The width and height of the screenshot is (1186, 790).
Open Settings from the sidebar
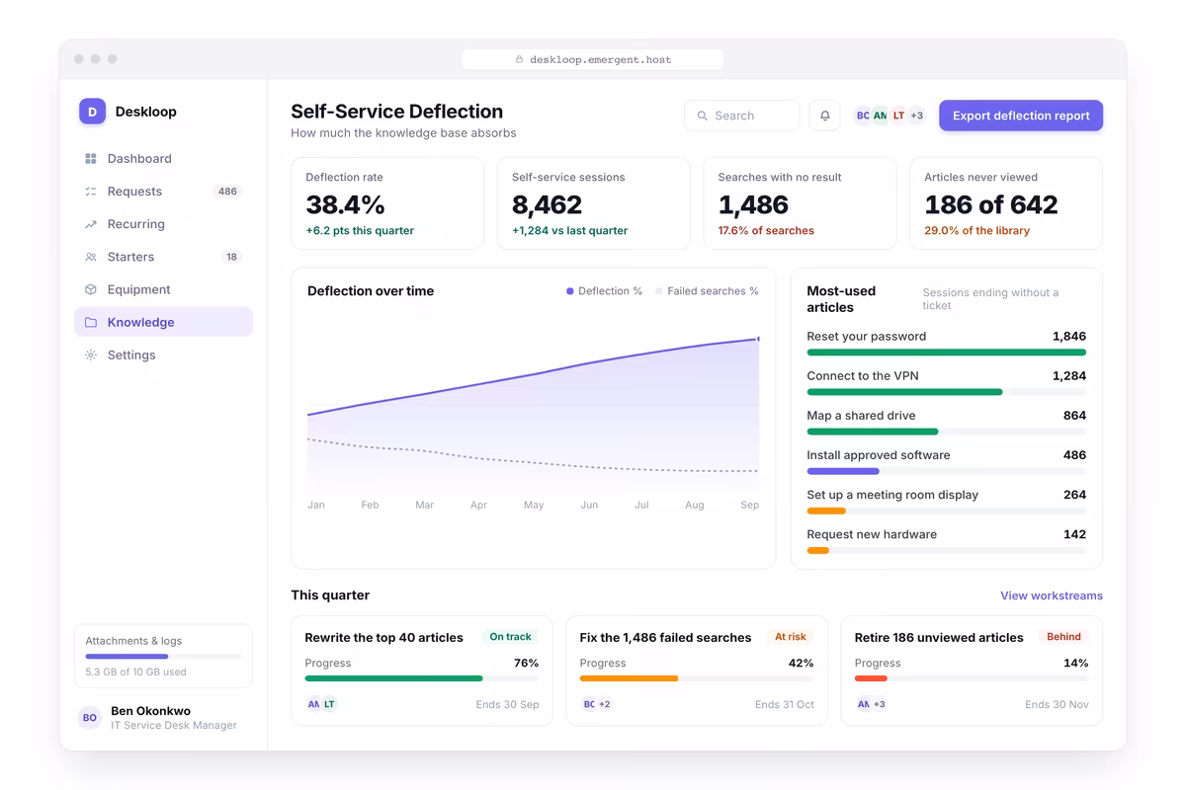tap(163, 355)
